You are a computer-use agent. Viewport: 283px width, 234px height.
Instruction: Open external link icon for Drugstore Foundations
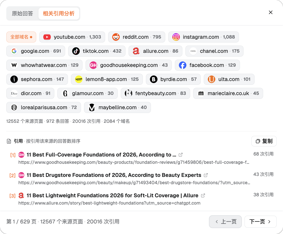tap(206, 175)
